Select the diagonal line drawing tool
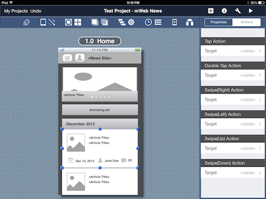This screenshot has width=266, height=199. click(52, 22)
